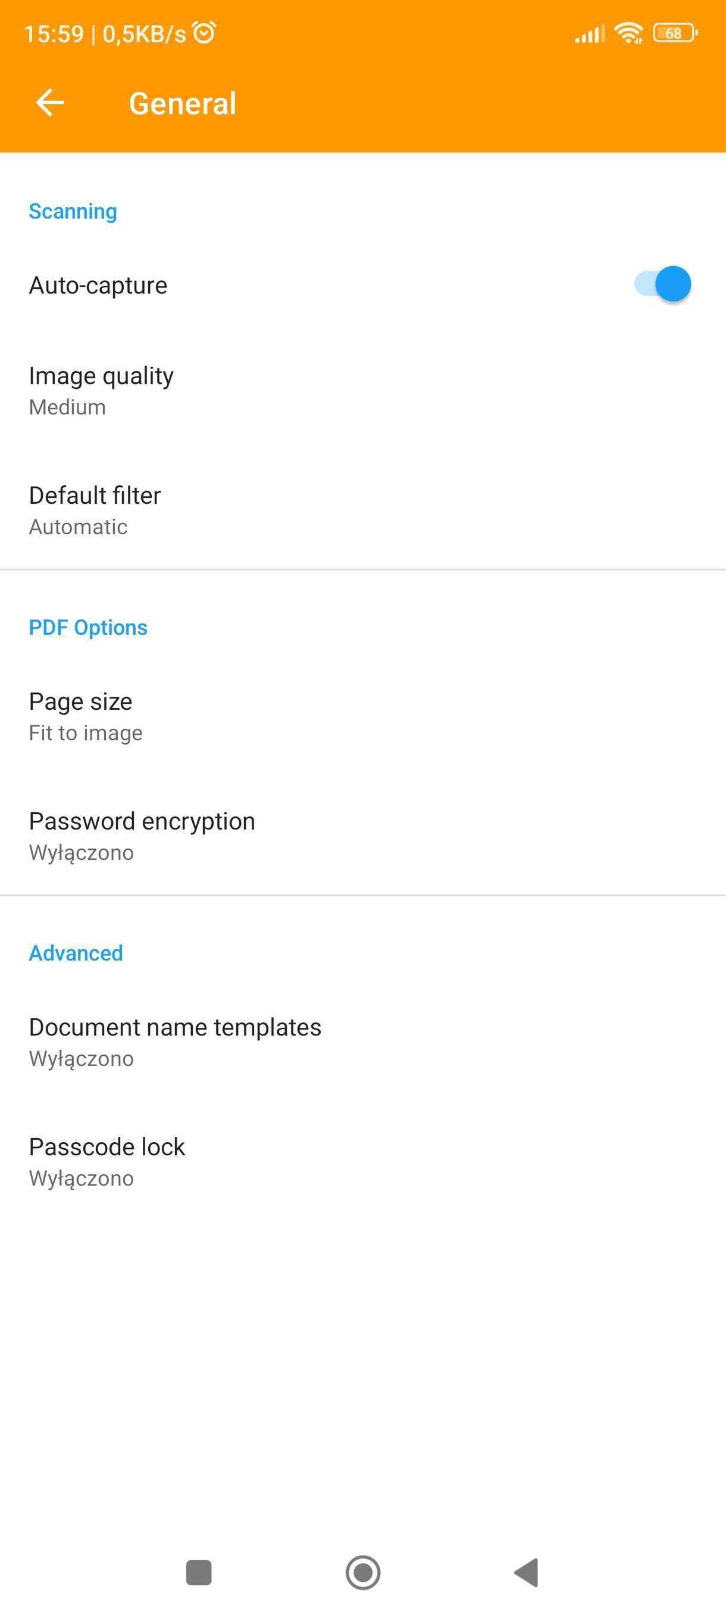Tap the Advanced section header
726x1615 pixels.
(x=76, y=953)
